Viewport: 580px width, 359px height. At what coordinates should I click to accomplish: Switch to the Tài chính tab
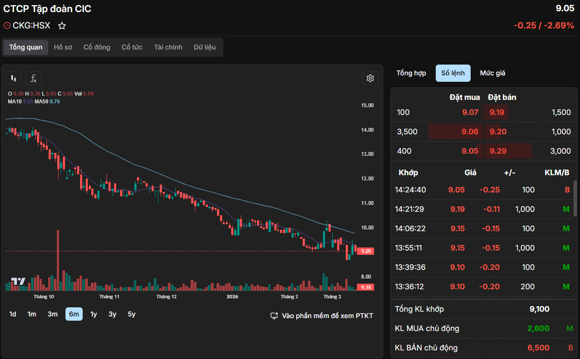[x=168, y=47]
